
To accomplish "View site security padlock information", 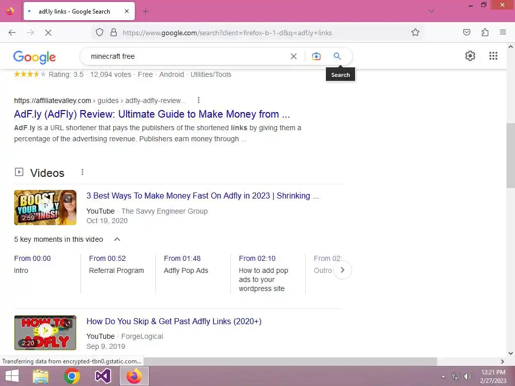I will tap(114, 33).
